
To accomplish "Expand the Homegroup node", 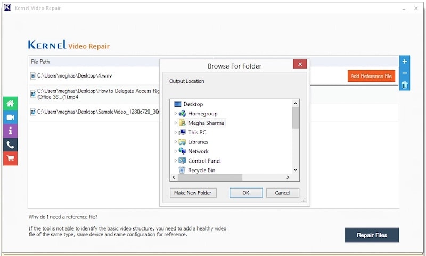I will coord(176,114).
